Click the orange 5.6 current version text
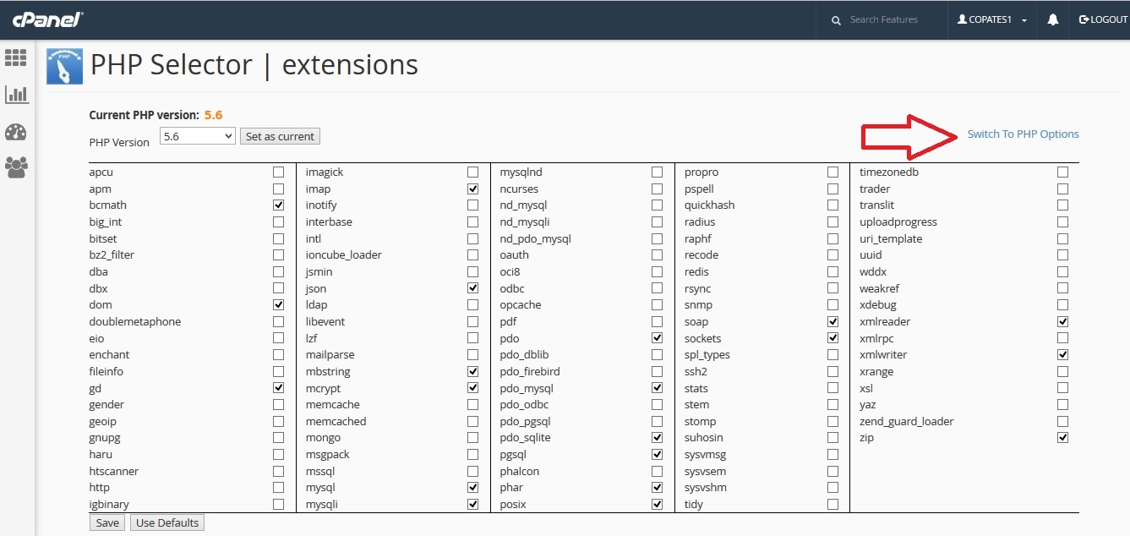The width and height of the screenshot is (1130, 536). 213,115
